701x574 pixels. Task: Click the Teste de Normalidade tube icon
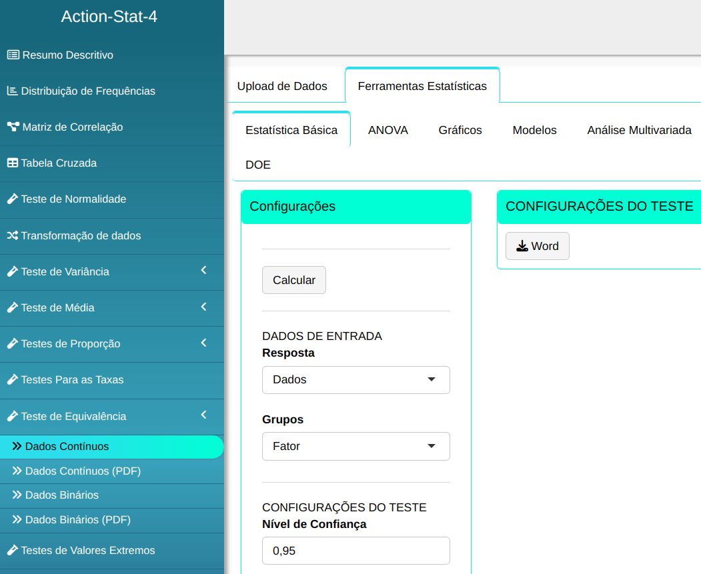click(12, 199)
